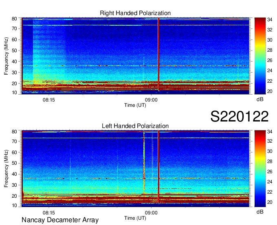Click 34 dB label on Right Handed color bar

[x=270, y=20]
